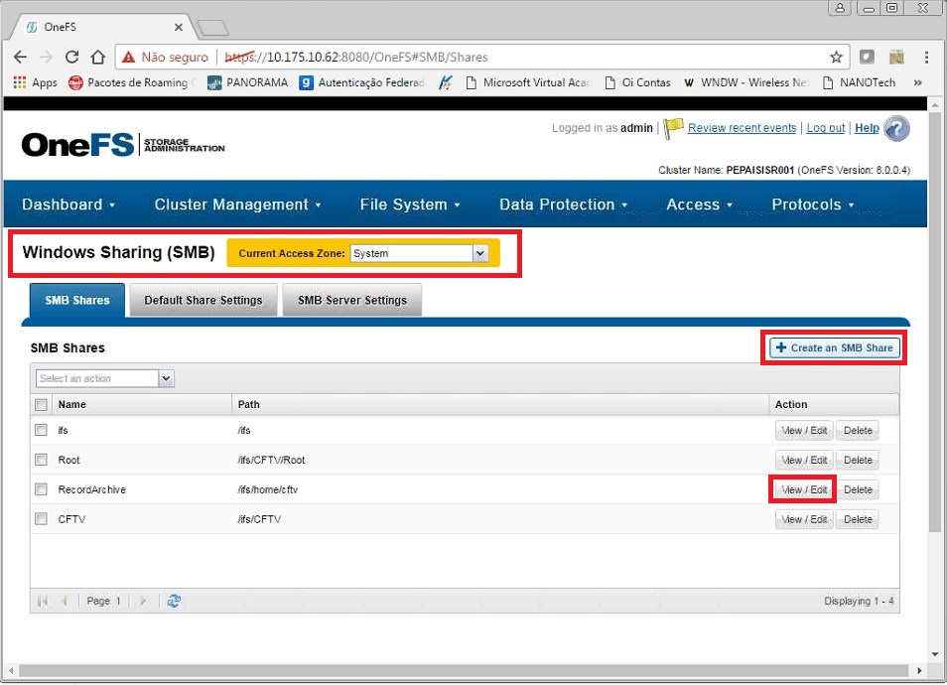Open the Help link

[x=867, y=128]
